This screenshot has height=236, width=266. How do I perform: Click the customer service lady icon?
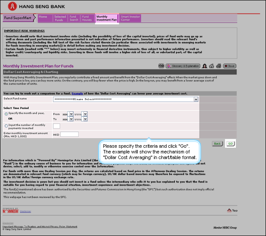coord(205,66)
